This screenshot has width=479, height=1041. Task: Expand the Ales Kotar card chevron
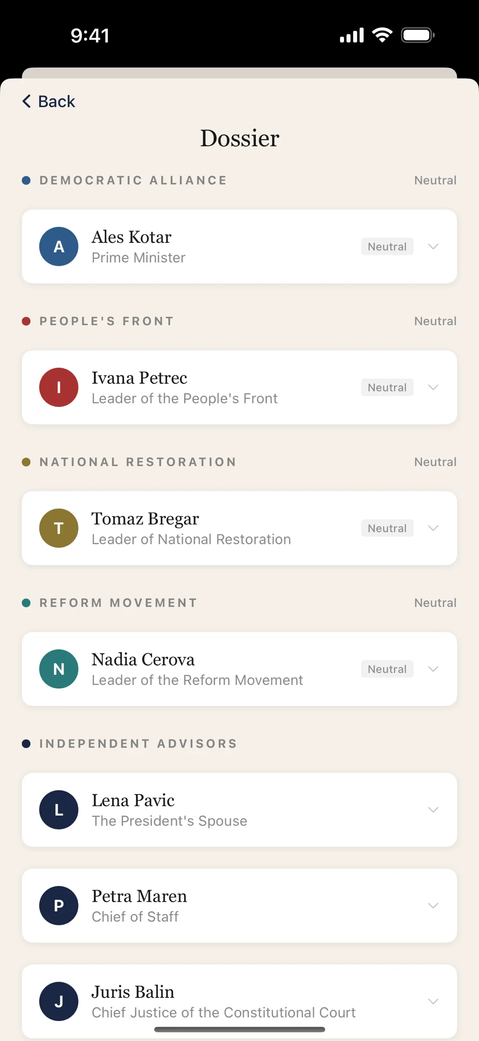[433, 246]
